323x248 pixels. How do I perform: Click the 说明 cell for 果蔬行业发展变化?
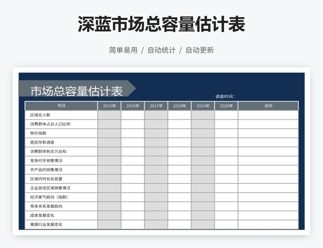pyautogui.click(x=268, y=225)
